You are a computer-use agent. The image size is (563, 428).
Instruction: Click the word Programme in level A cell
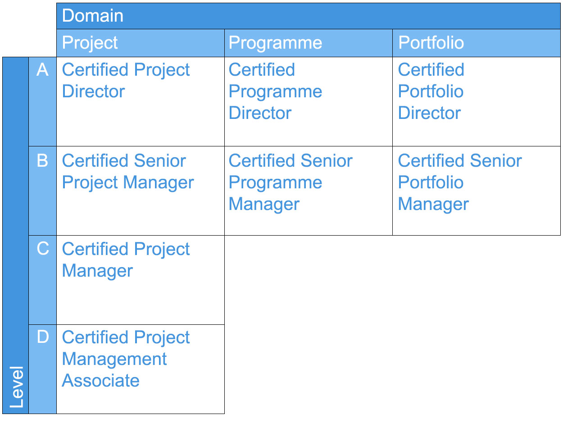pos(275,91)
